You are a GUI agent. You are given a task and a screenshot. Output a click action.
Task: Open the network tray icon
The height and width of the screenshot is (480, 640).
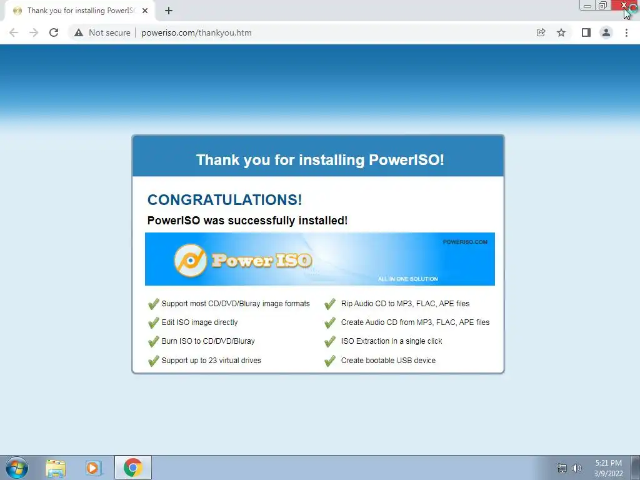coord(562,468)
